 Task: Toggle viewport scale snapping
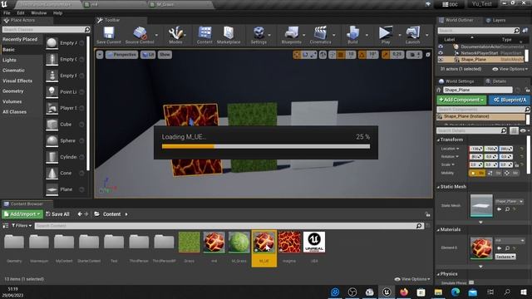click(x=386, y=55)
